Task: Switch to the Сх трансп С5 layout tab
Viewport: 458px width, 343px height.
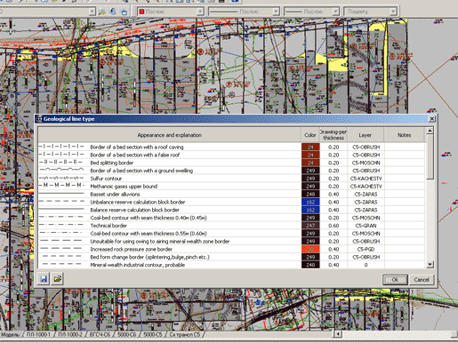Action: coord(185,334)
